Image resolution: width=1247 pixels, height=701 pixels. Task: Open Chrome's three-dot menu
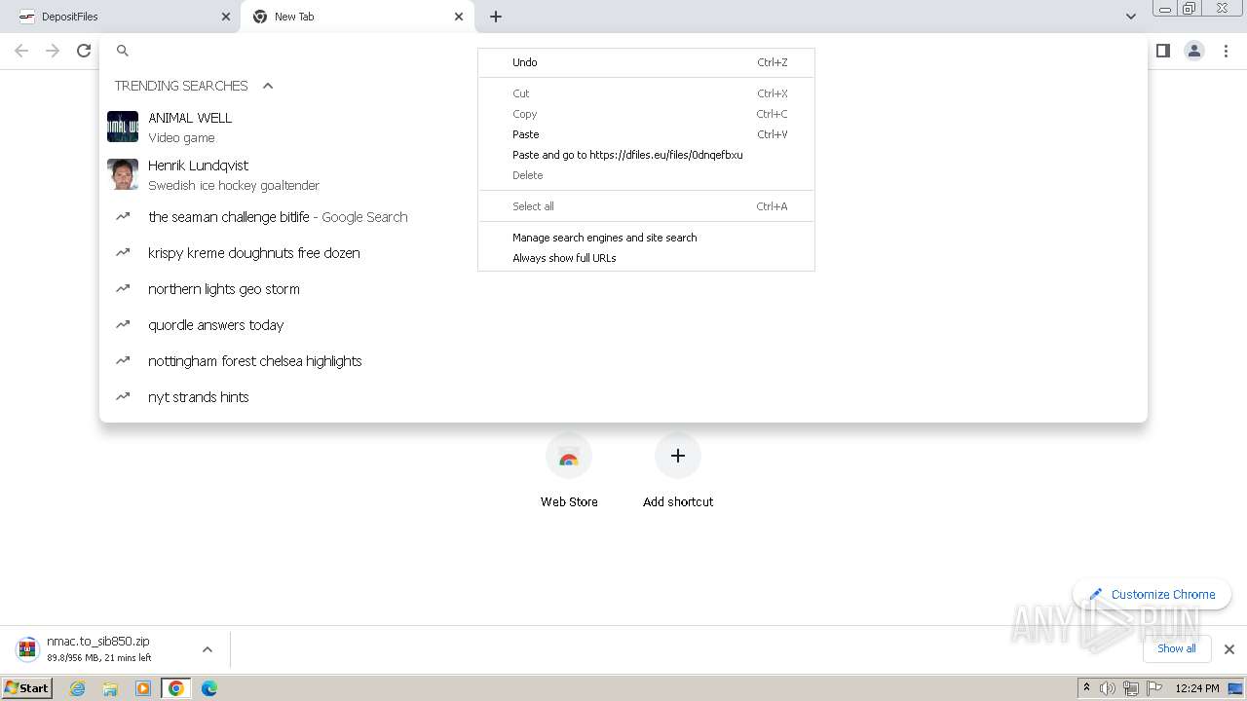(1227, 51)
